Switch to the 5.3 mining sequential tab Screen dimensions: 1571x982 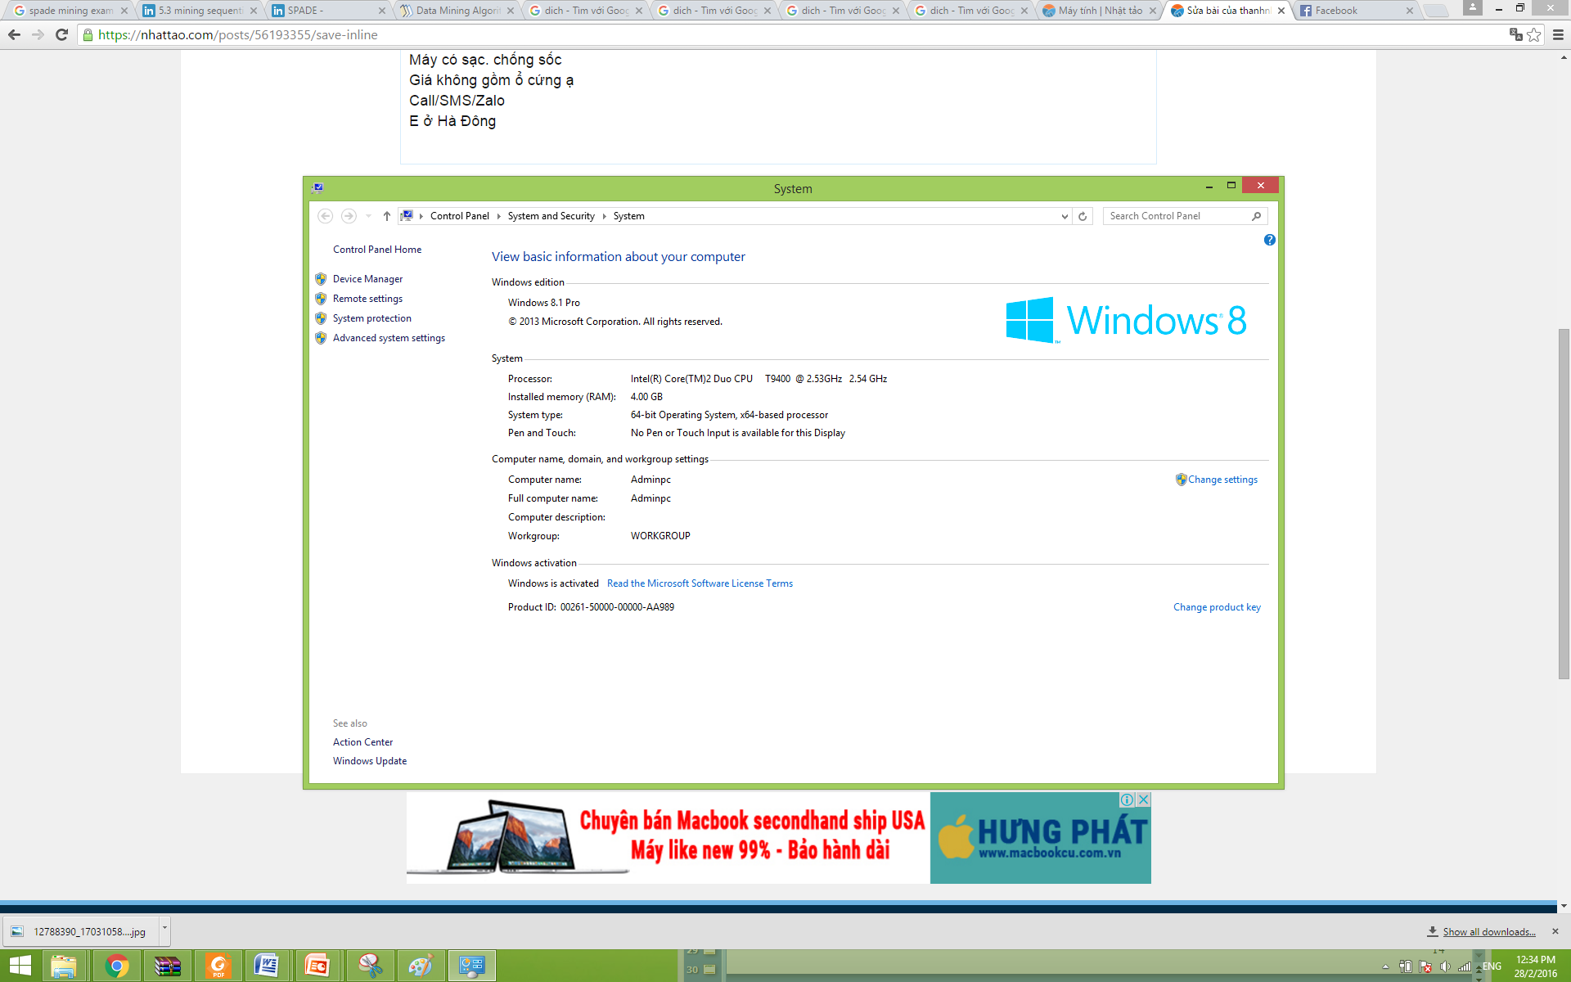pos(199,11)
